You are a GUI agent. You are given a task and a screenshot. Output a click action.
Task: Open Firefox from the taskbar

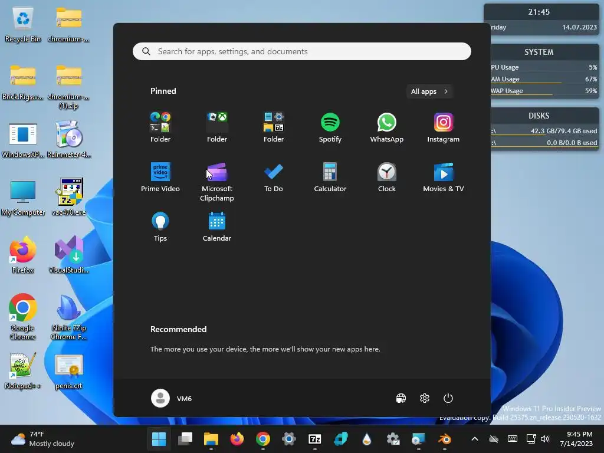[x=237, y=439]
